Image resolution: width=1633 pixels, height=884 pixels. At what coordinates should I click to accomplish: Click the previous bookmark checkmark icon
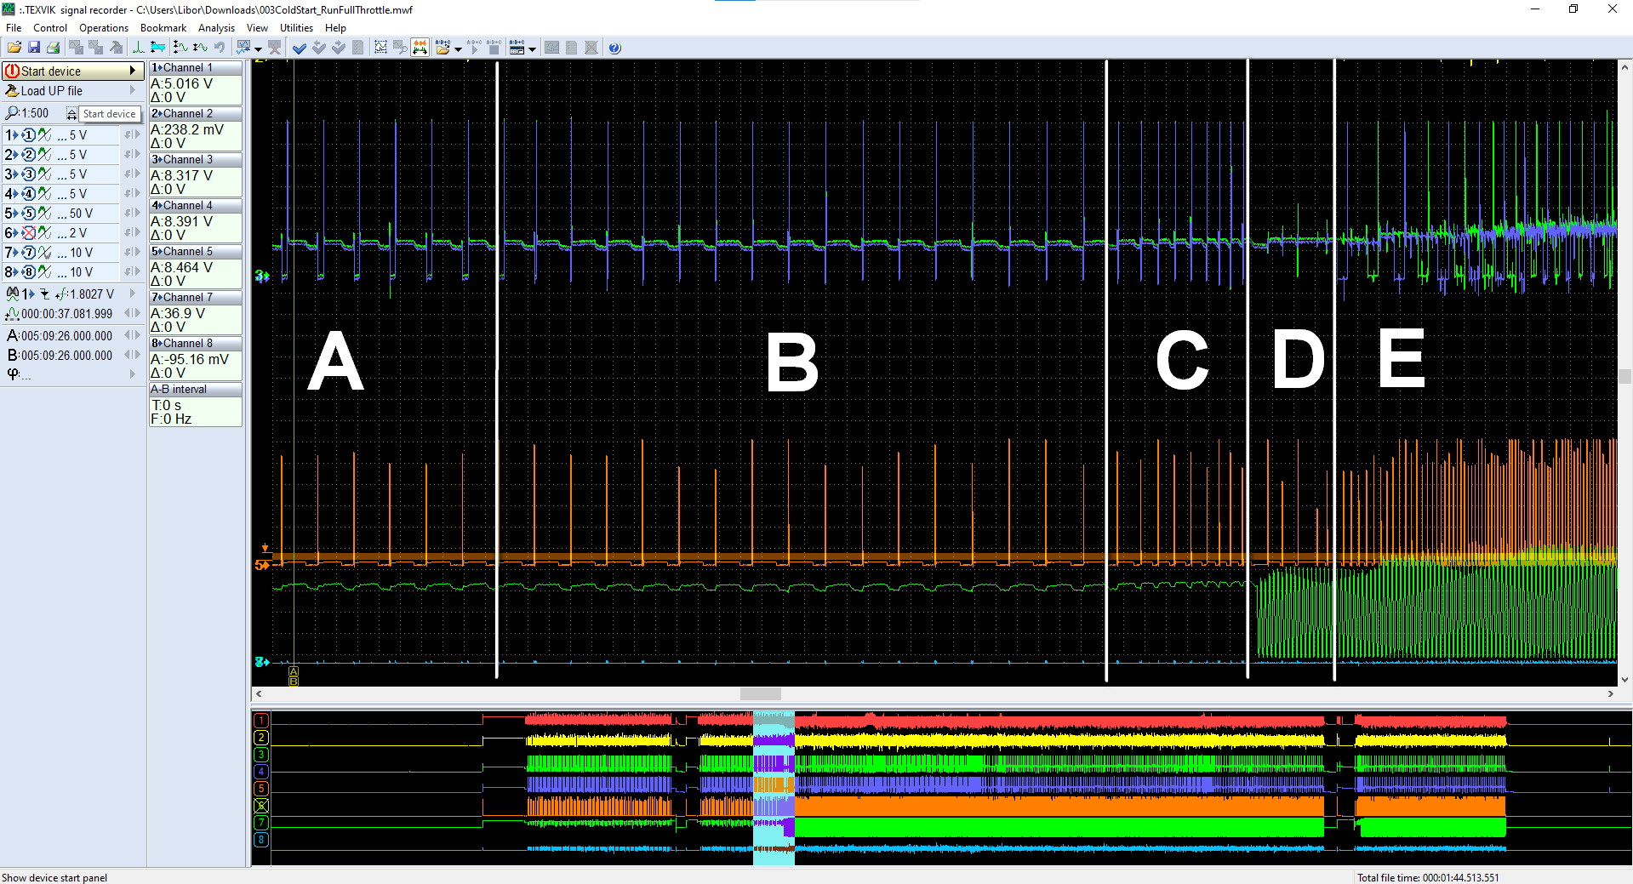[319, 48]
